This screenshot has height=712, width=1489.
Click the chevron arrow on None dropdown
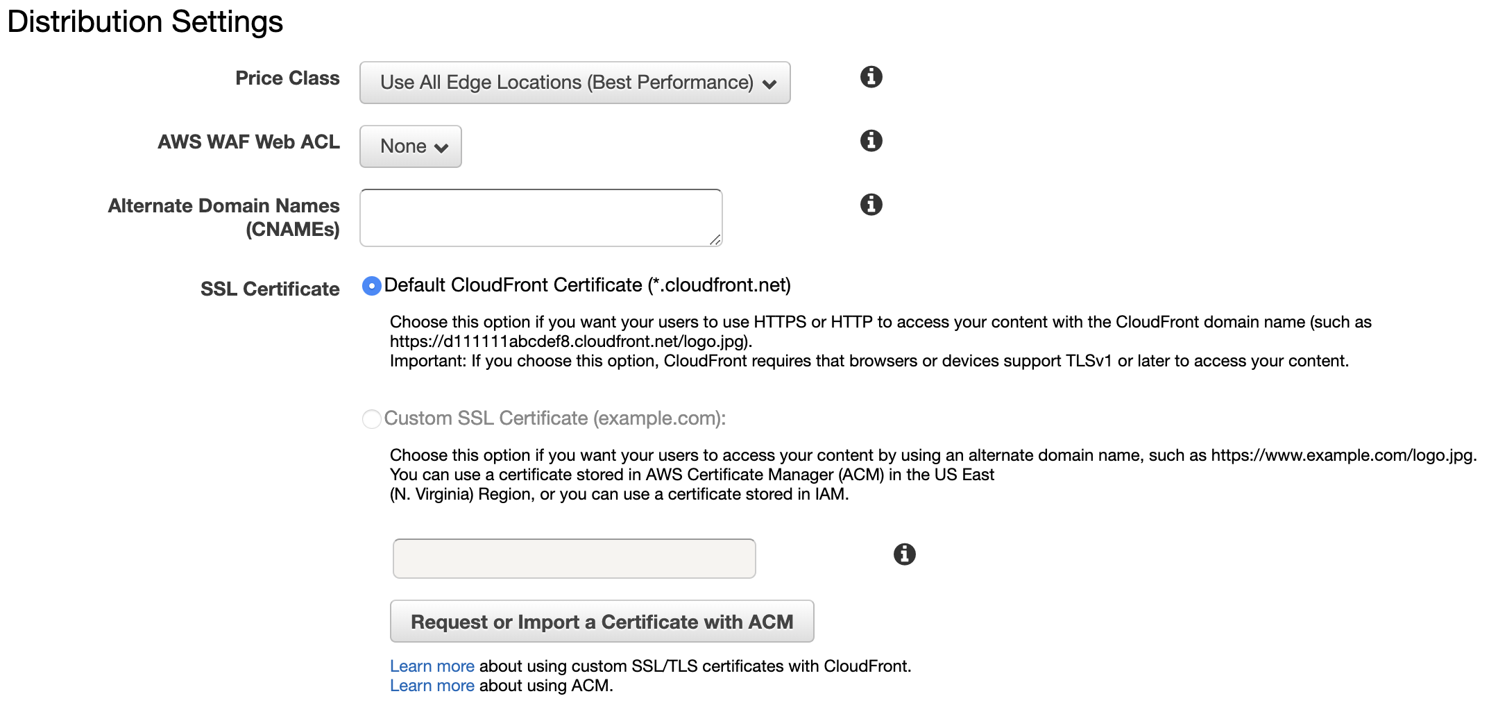click(x=441, y=148)
